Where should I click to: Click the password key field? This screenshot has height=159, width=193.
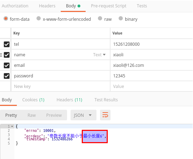(61, 76)
